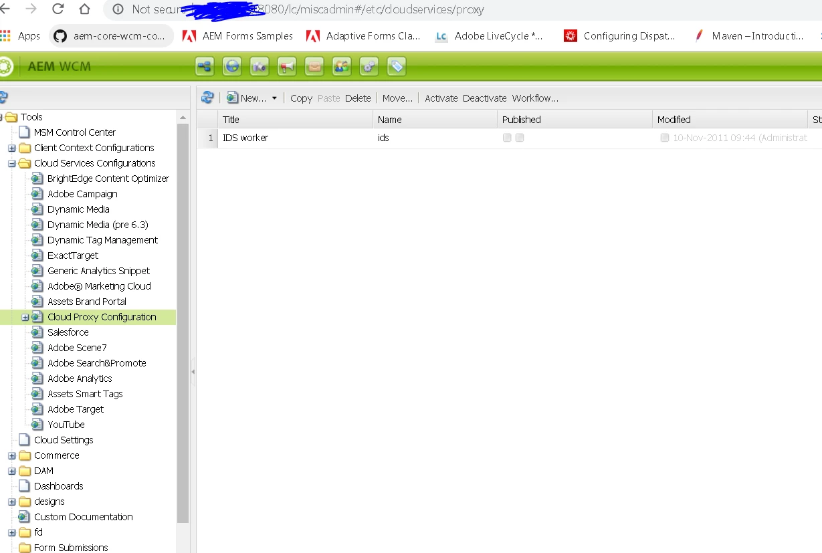Select Cloud Settings tree item
The image size is (822, 553).
pyautogui.click(x=64, y=440)
